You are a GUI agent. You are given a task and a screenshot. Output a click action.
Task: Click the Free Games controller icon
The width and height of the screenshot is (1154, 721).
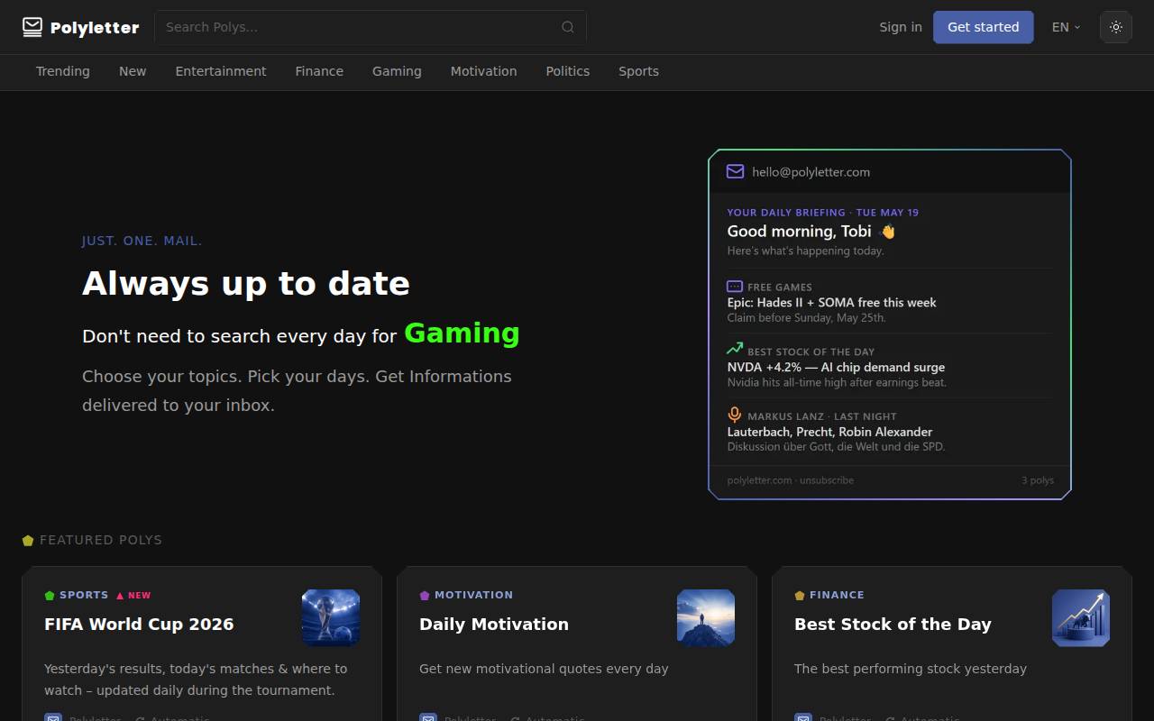pos(735,287)
